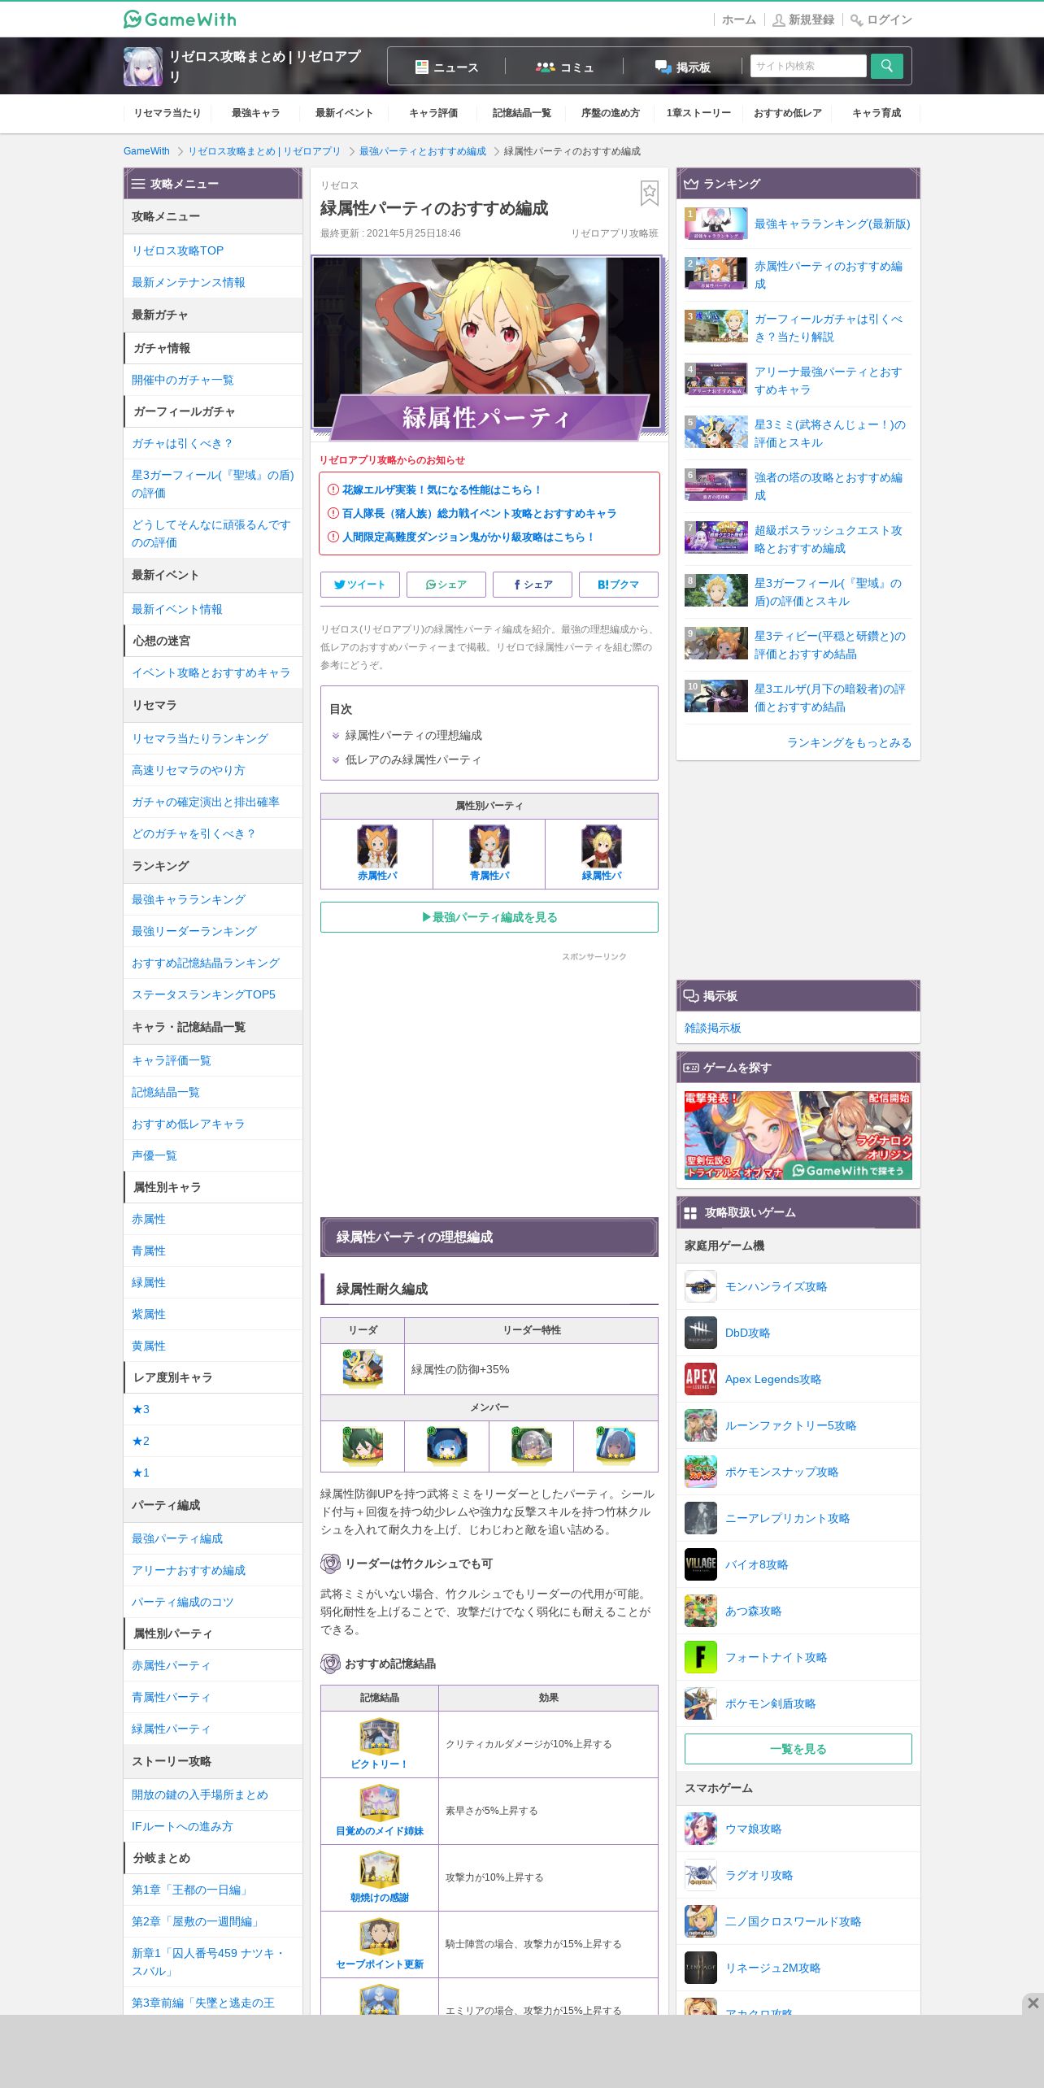
Task: Open the ビクトリー！ memory crystal icon
Action: [379, 1736]
